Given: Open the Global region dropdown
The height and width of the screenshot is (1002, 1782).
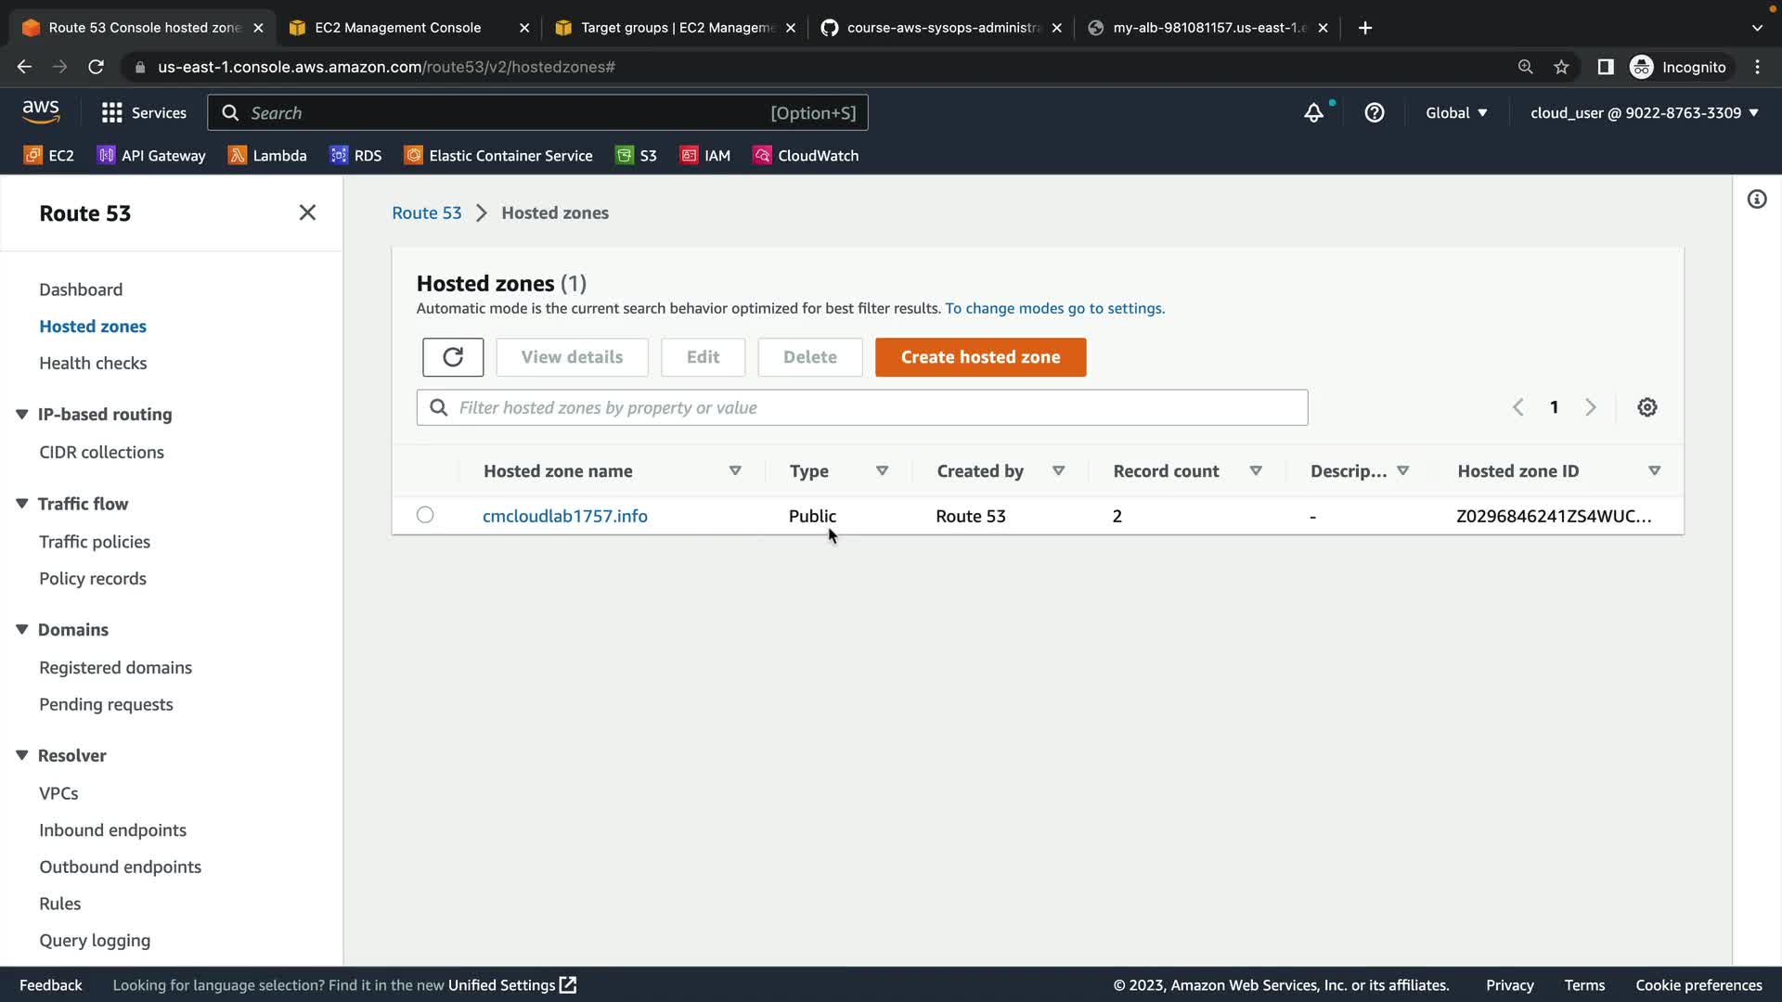Looking at the screenshot, I should pos(1455,113).
